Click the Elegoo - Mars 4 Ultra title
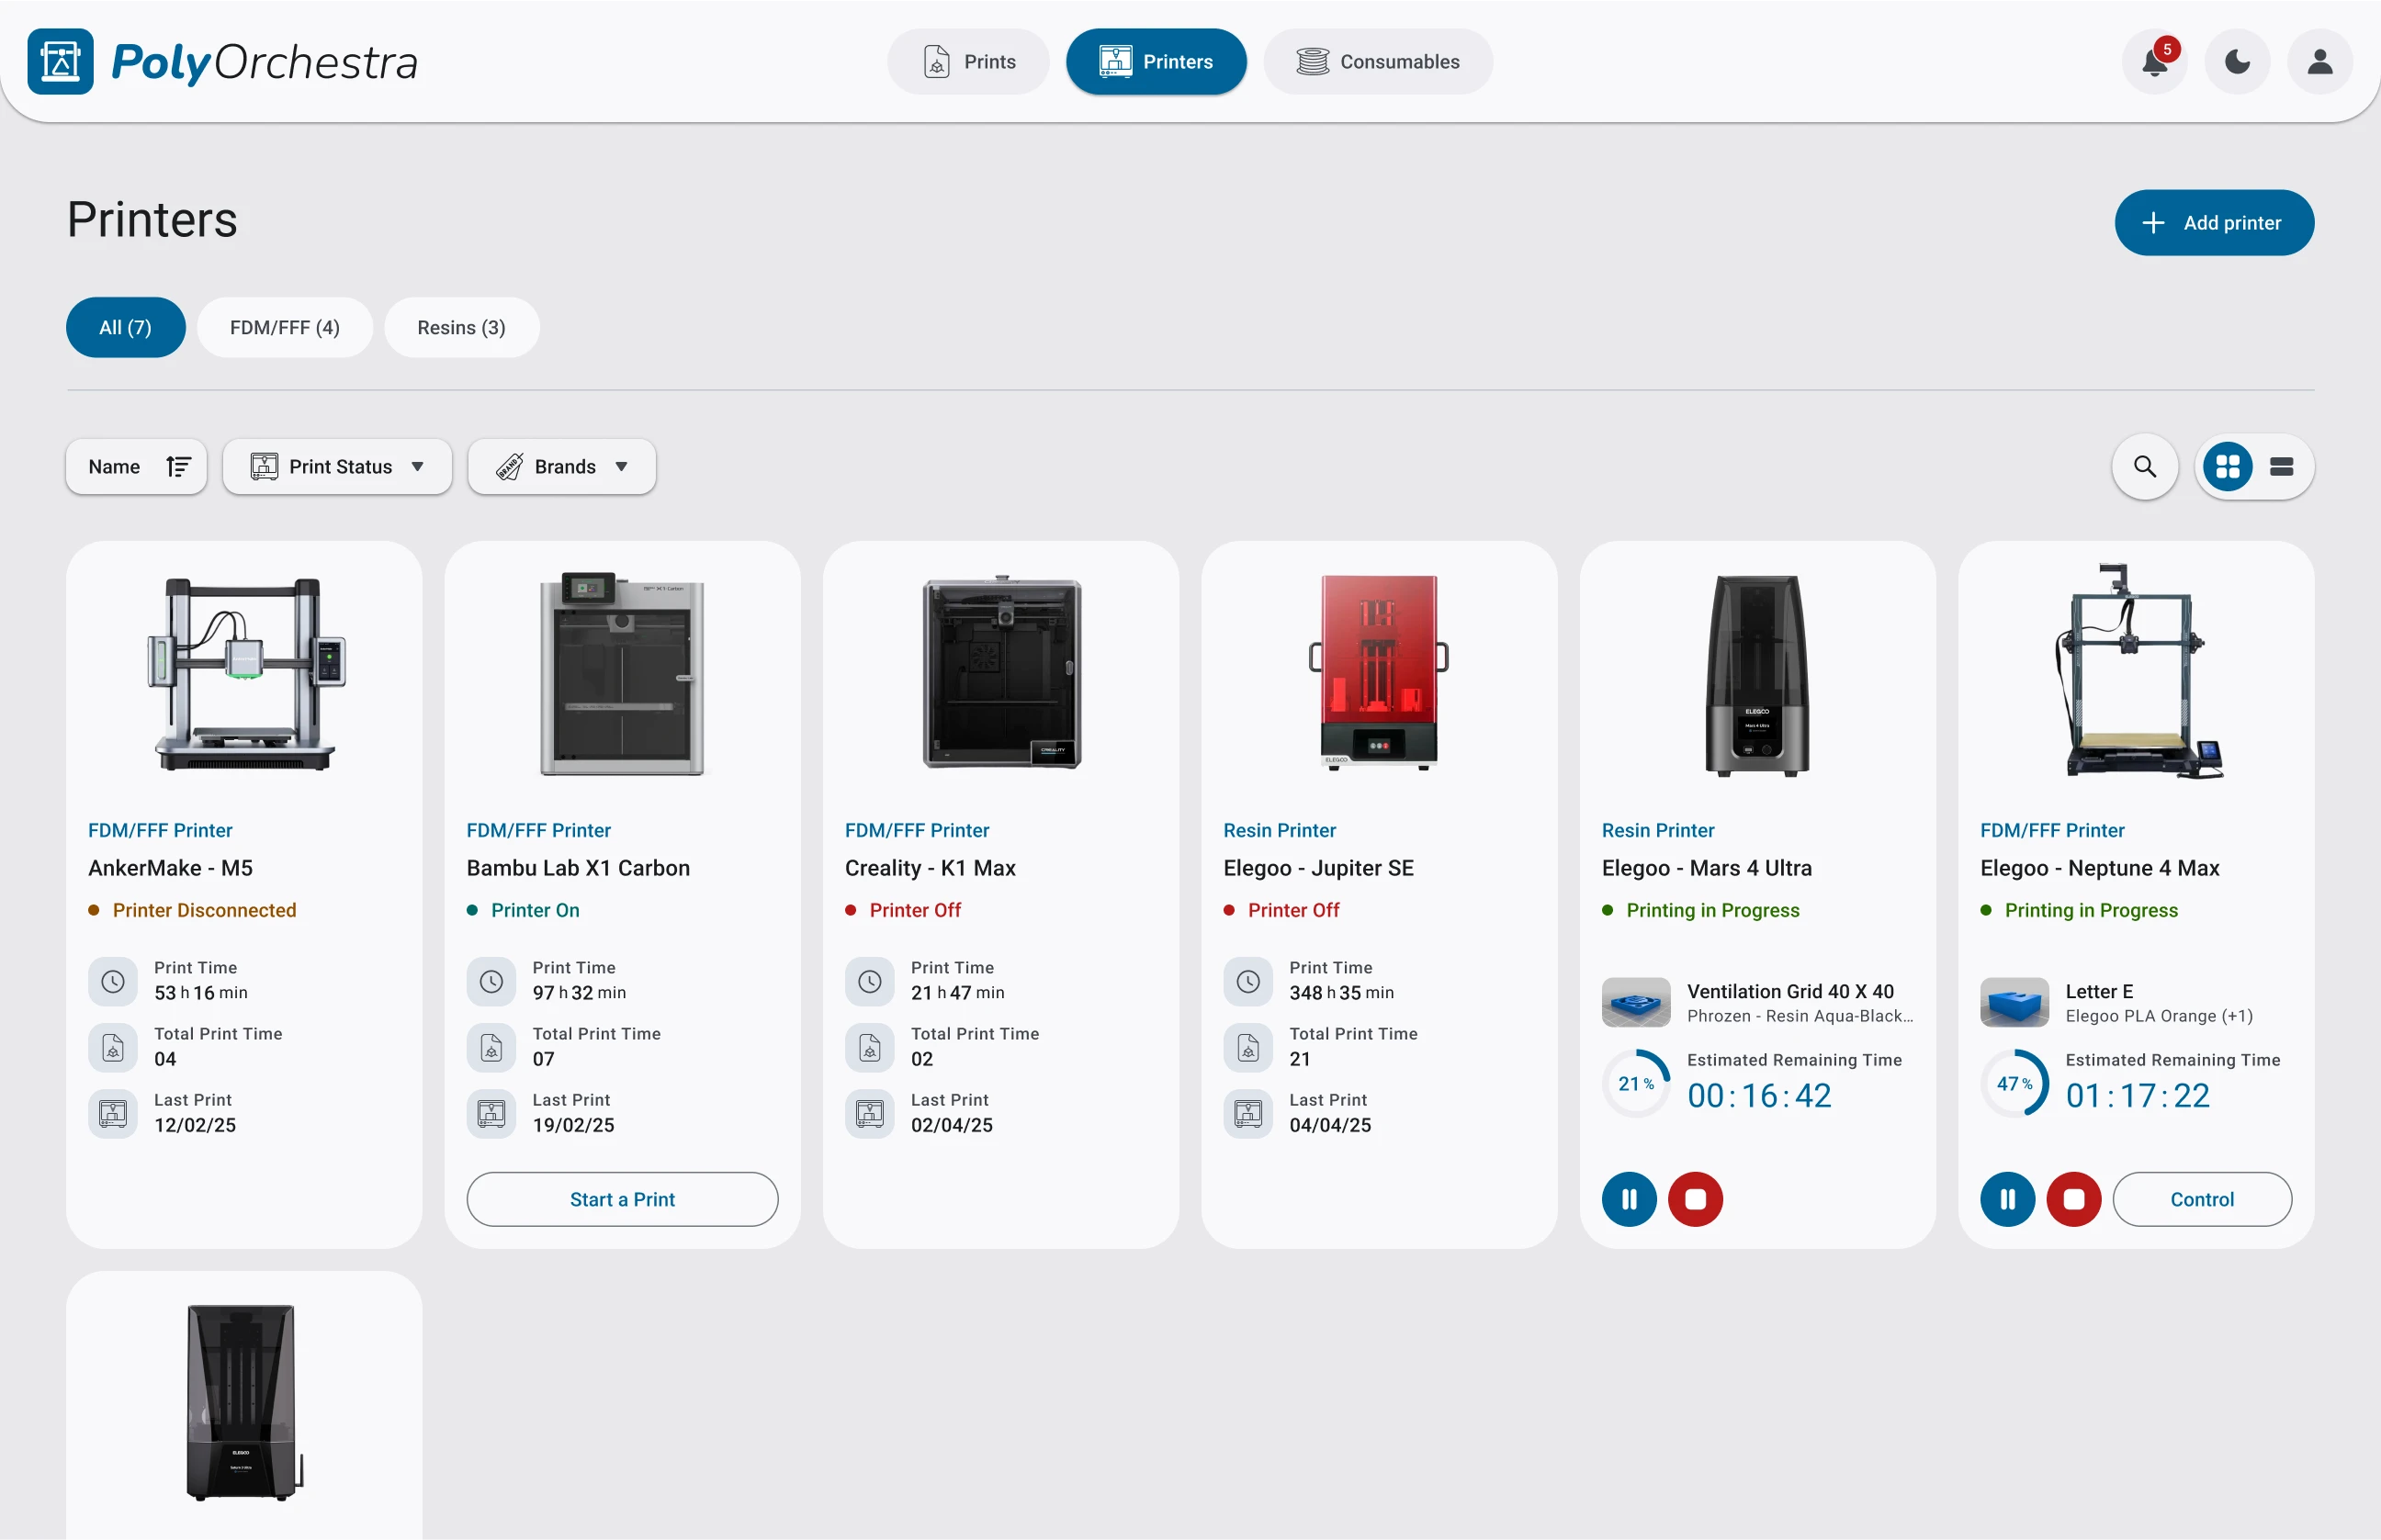The height and width of the screenshot is (1540, 2381). [1705, 868]
